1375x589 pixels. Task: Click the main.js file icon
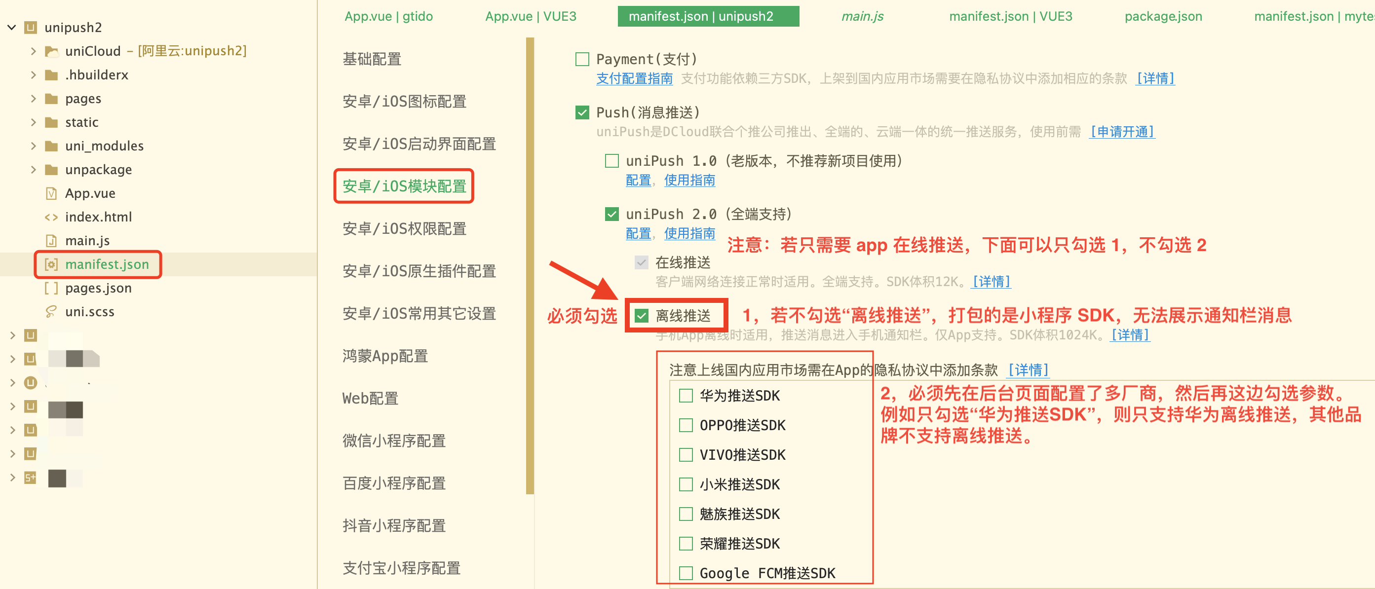(x=51, y=241)
